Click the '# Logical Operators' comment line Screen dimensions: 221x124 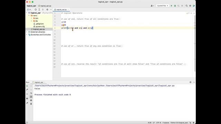pyautogui.click(x=72, y=13)
